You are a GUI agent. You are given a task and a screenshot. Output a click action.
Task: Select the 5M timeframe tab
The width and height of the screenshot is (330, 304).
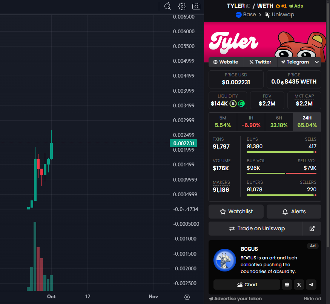point(223,122)
